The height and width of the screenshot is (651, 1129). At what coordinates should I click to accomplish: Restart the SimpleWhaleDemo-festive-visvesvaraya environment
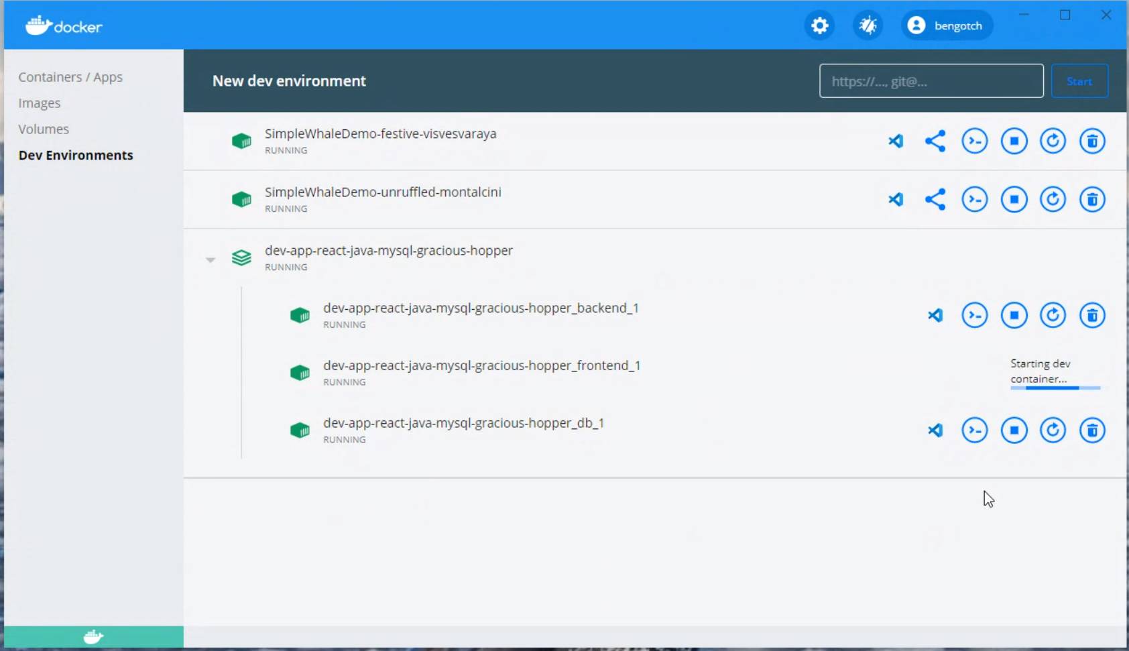coord(1053,141)
